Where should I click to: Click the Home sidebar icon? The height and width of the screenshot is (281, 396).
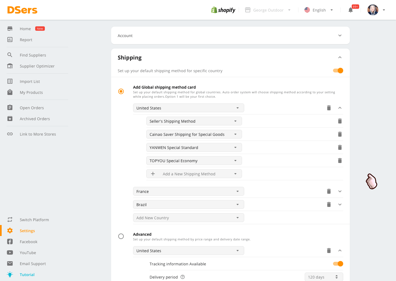point(10,29)
